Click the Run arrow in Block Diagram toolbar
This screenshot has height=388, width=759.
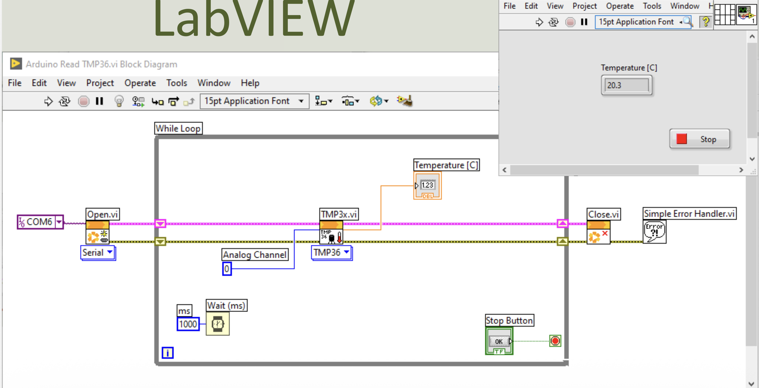(48, 101)
